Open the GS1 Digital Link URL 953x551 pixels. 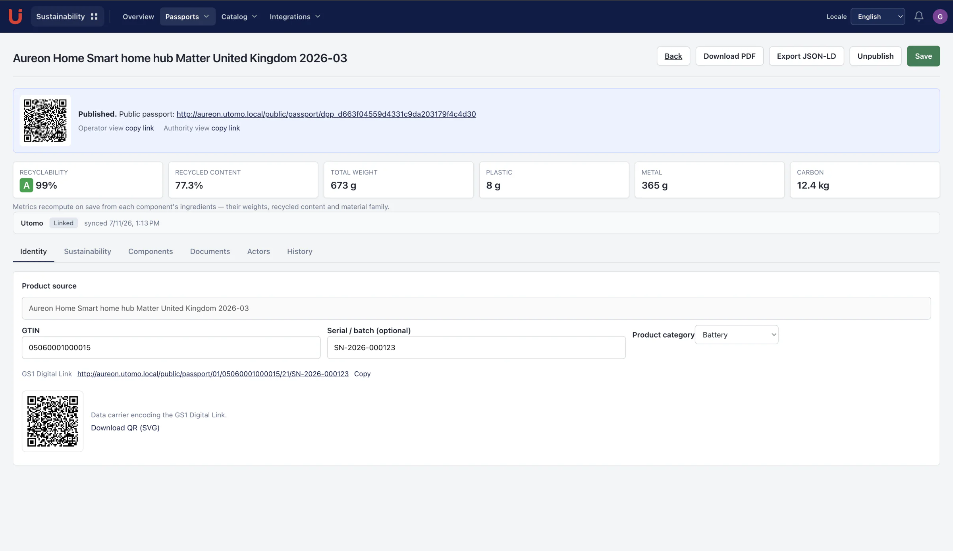point(213,374)
